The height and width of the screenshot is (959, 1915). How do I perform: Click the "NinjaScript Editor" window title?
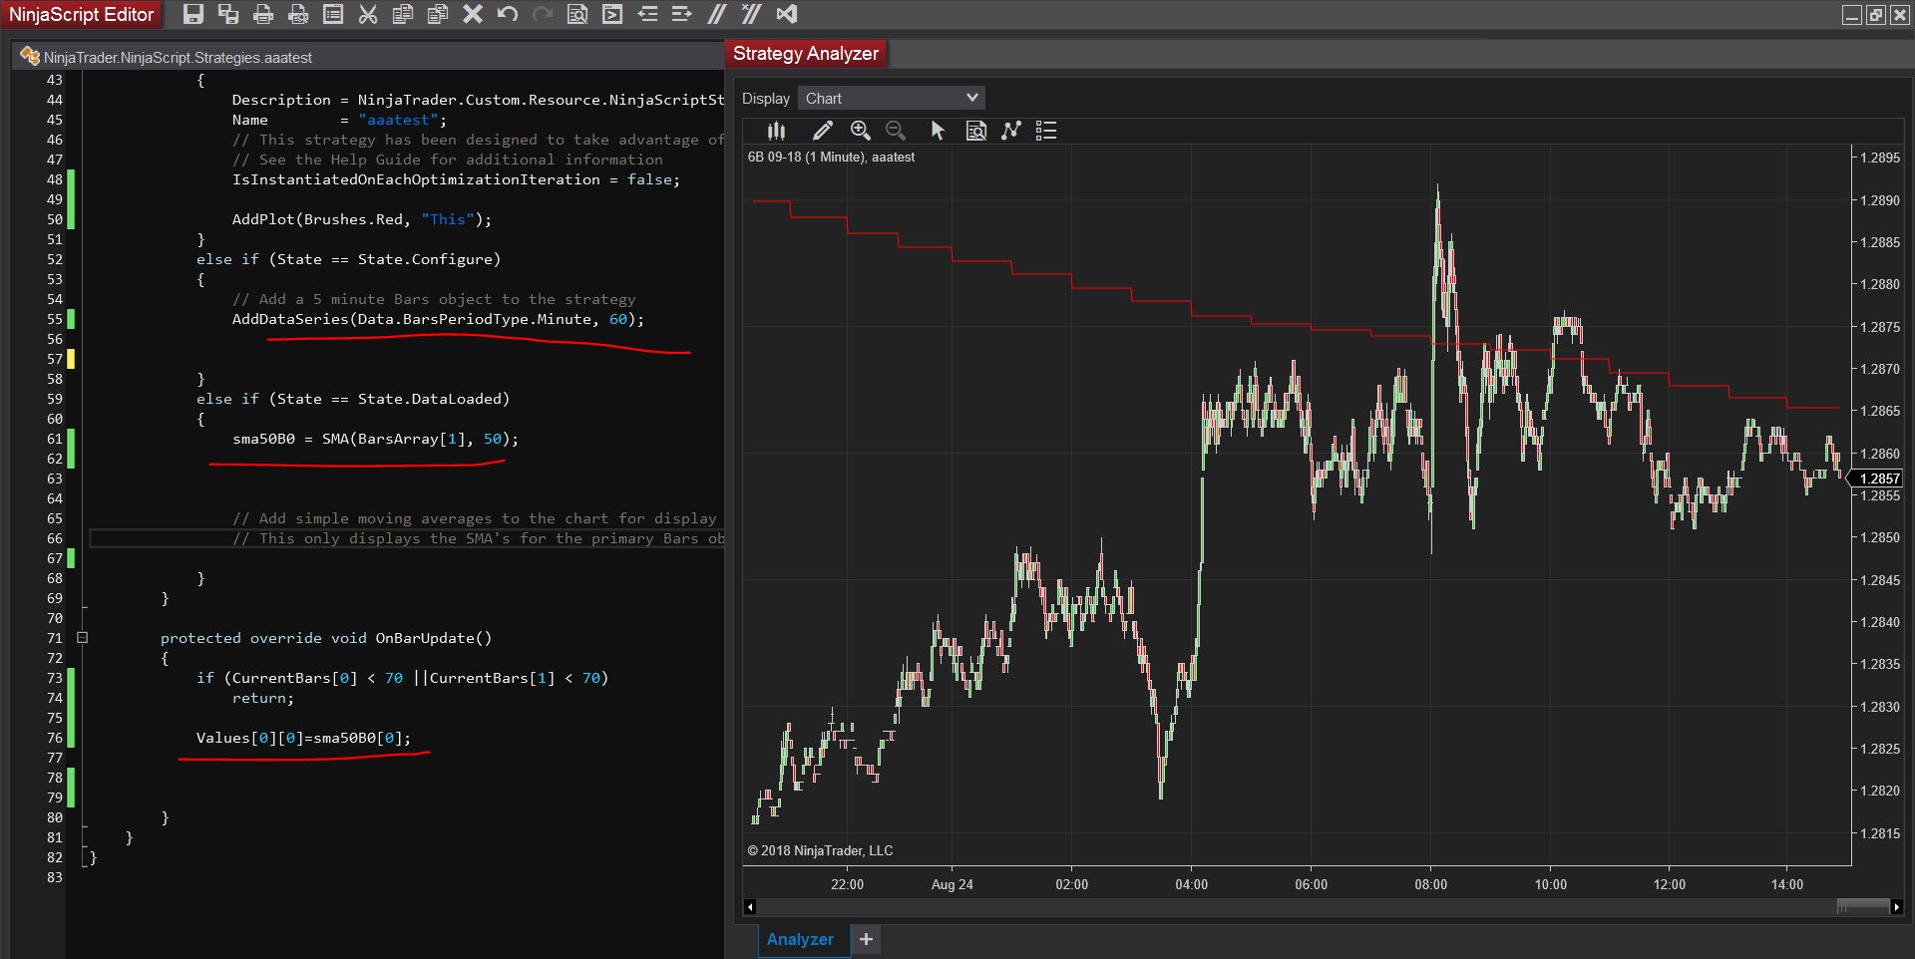click(x=82, y=15)
